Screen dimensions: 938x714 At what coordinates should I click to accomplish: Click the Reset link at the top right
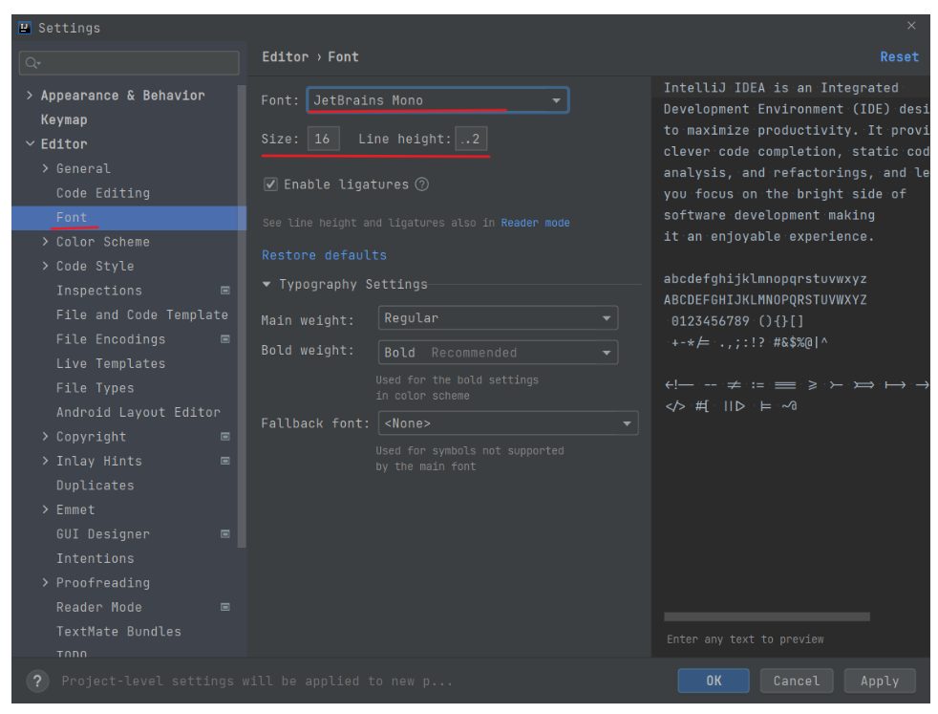899,55
